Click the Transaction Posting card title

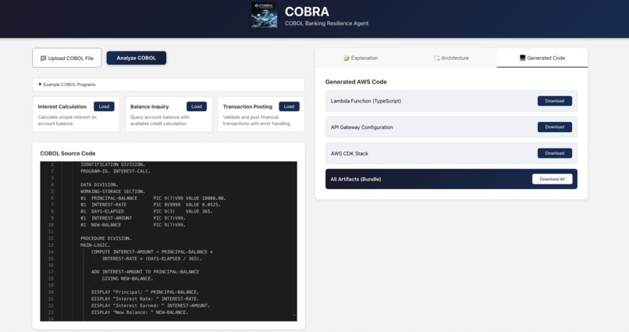pyautogui.click(x=247, y=107)
